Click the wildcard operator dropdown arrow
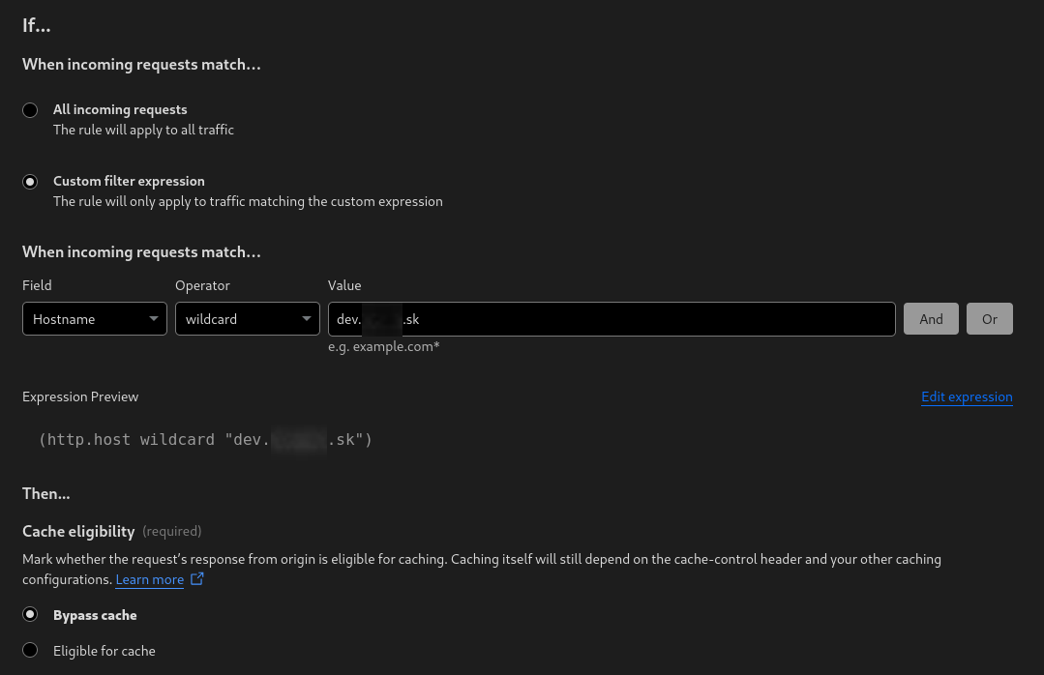 (307, 319)
